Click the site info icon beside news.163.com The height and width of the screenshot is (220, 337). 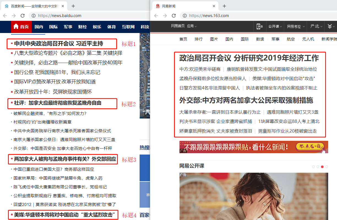(x=185, y=16)
